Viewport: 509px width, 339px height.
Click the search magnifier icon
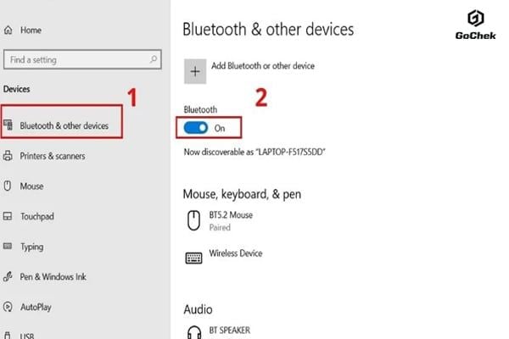(x=153, y=59)
